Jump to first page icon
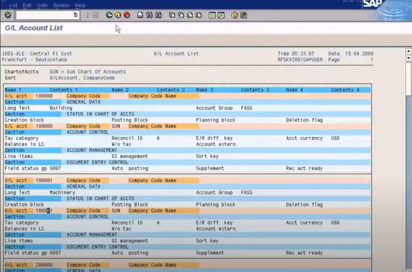 coord(172,15)
